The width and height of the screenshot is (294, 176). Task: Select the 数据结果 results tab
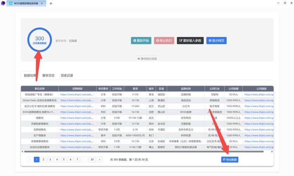point(30,75)
